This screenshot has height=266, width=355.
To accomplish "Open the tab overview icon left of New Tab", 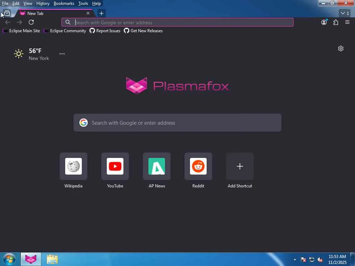I will coord(7,14).
